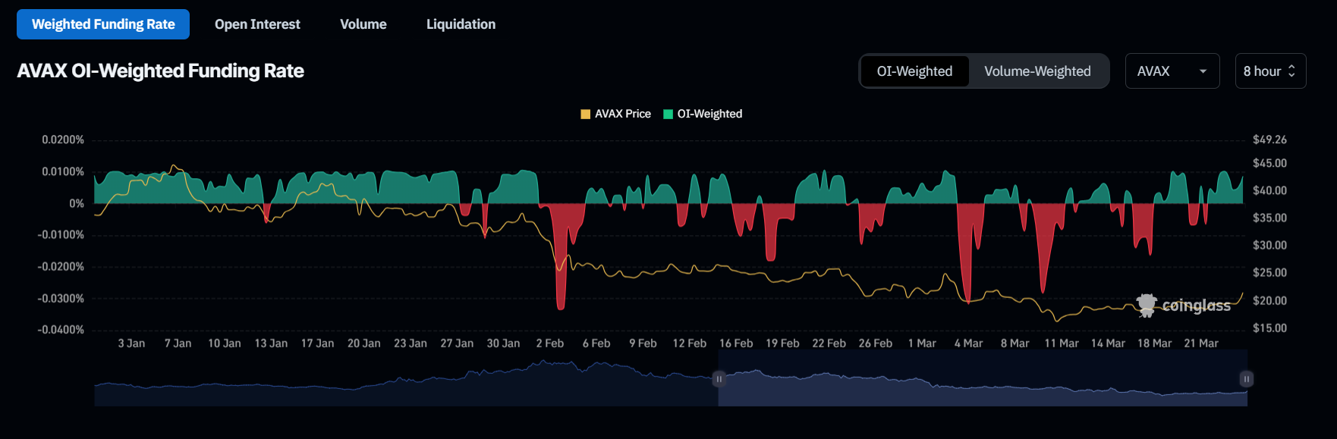Toggle AVAX Price series in legend
The image size is (1337, 439).
coord(622,114)
